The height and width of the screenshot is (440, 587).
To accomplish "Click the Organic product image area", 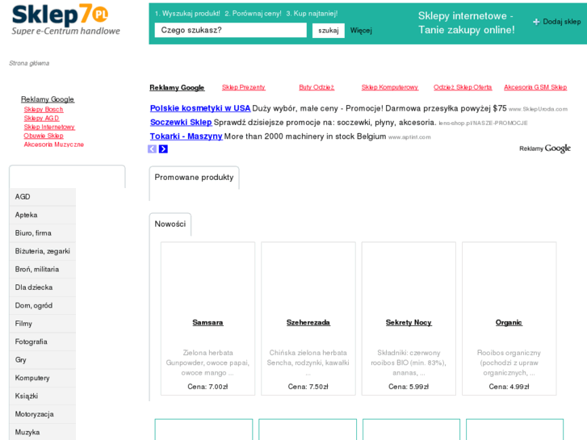I will tap(509, 279).
